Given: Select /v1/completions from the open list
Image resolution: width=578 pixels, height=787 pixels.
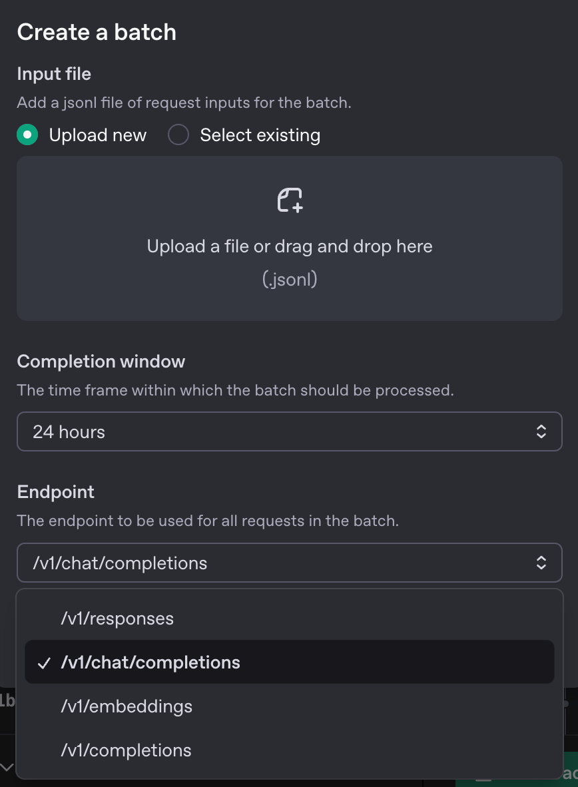Looking at the screenshot, I should pos(126,750).
